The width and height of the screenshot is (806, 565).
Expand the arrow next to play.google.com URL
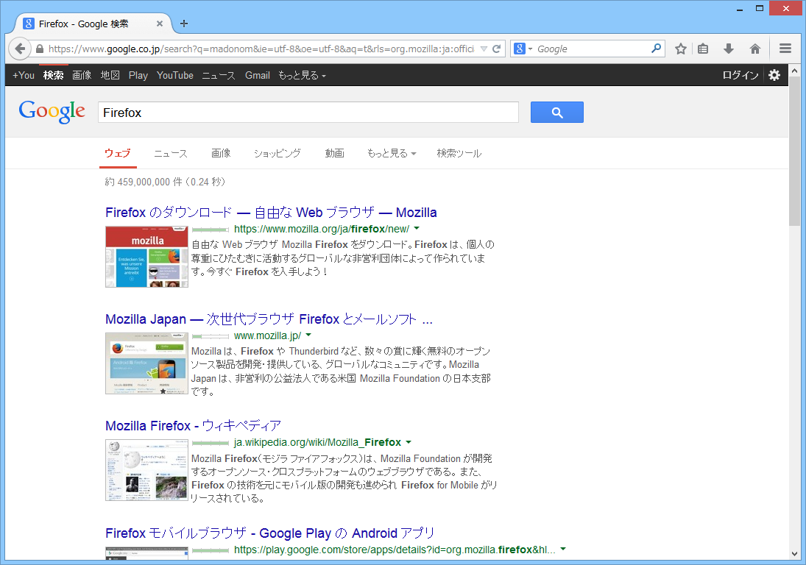pyautogui.click(x=563, y=549)
